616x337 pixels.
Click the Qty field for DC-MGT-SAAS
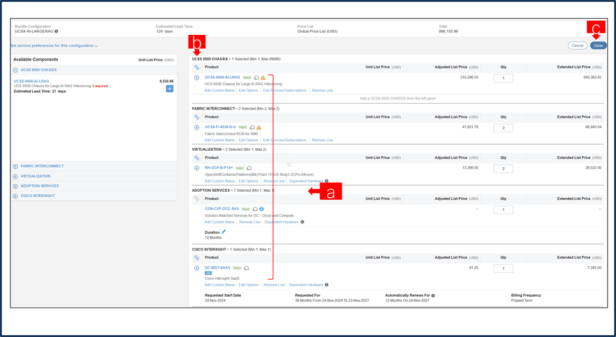tap(503, 269)
